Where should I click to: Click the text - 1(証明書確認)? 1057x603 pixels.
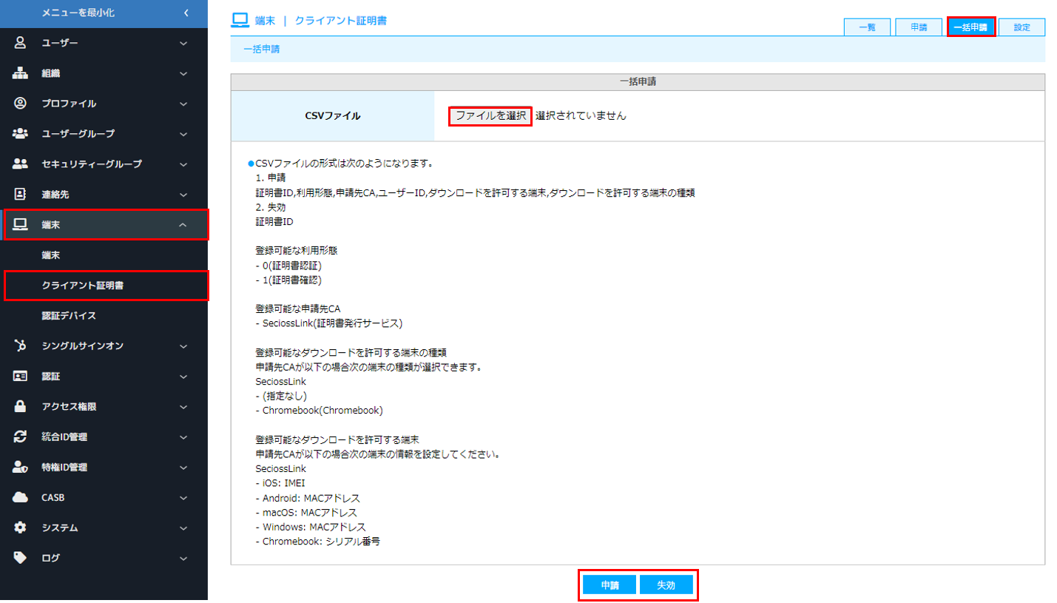click(288, 280)
